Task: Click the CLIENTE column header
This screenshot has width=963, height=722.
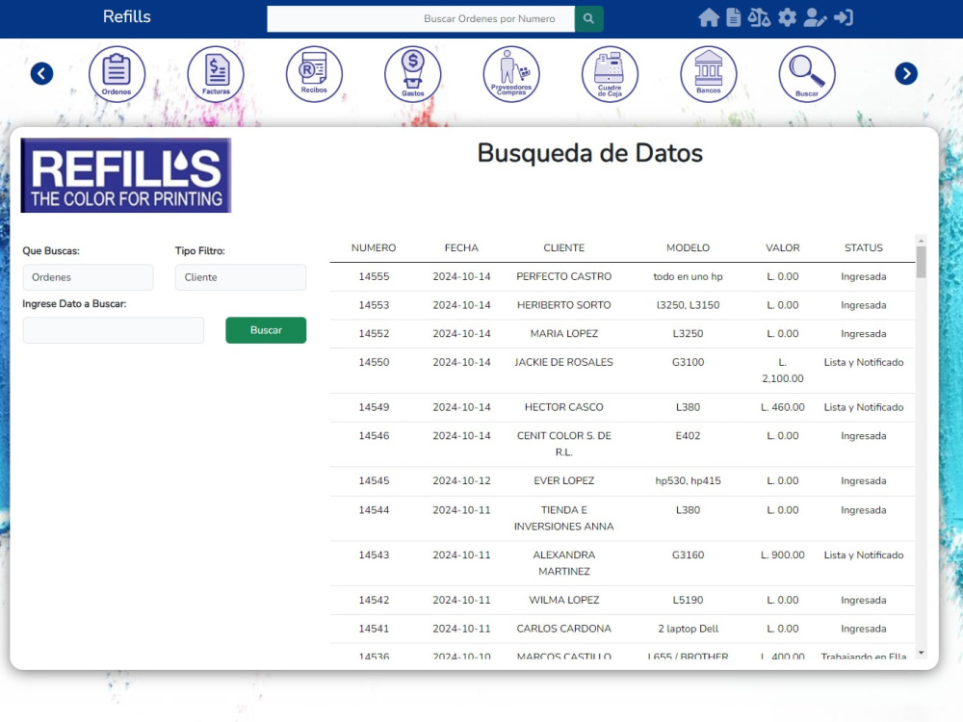Action: pyautogui.click(x=563, y=248)
